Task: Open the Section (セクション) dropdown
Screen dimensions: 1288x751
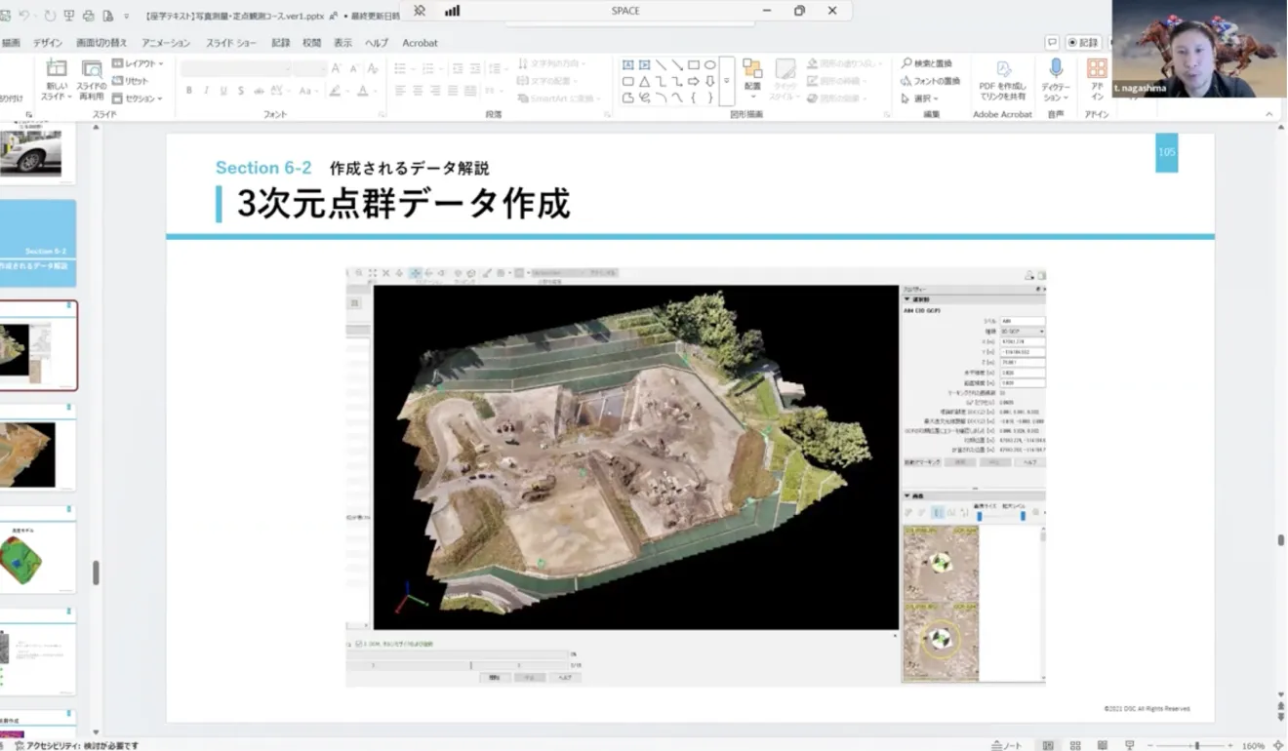Action: point(135,99)
